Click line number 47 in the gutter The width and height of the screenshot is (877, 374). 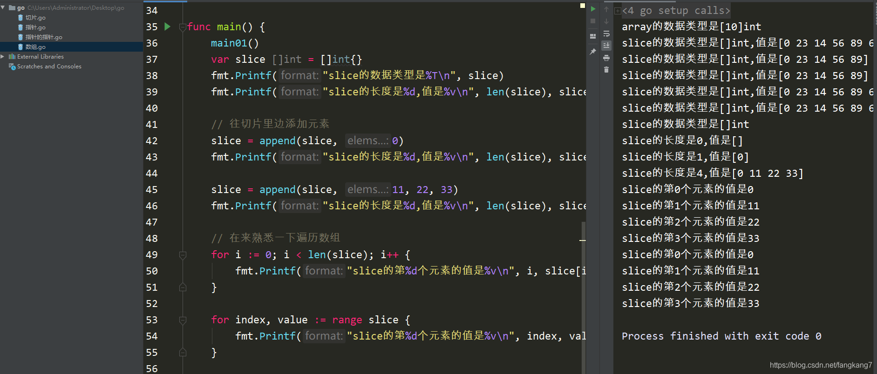pyautogui.click(x=152, y=222)
